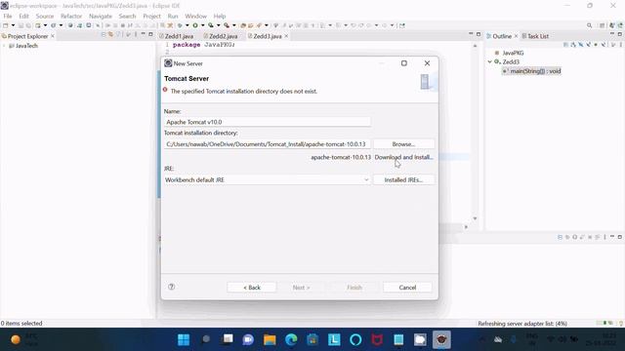Screen dimensions: 625x351
Task: Open the Navigate menu
Action: [x=101, y=16]
